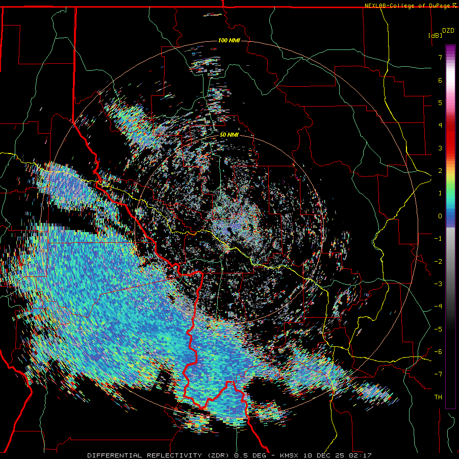Click the -4 value on color scale
The width and height of the screenshot is (459, 459).
(438, 307)
